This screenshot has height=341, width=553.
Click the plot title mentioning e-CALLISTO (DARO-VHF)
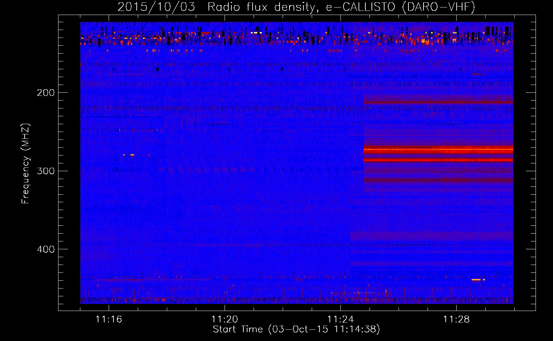click(296, 7)
